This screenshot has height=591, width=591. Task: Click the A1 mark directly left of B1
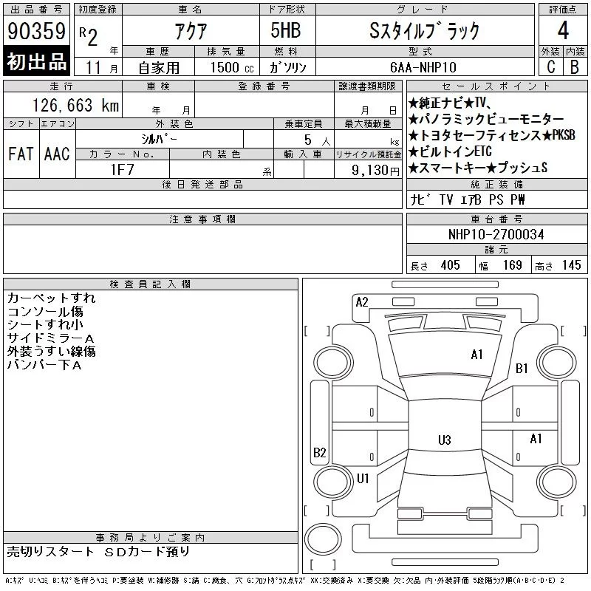tap(477, 355)
